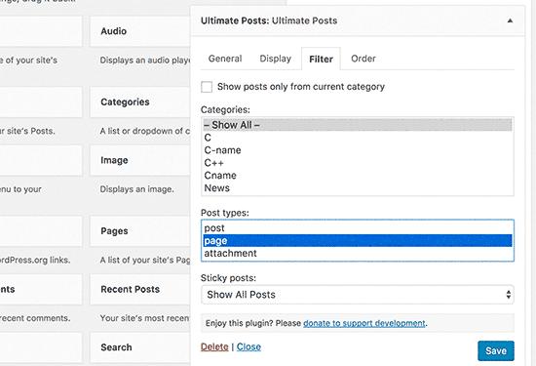Save the Ultimate Posts widget settings
The image size is (536, 366).
point(496,351)
